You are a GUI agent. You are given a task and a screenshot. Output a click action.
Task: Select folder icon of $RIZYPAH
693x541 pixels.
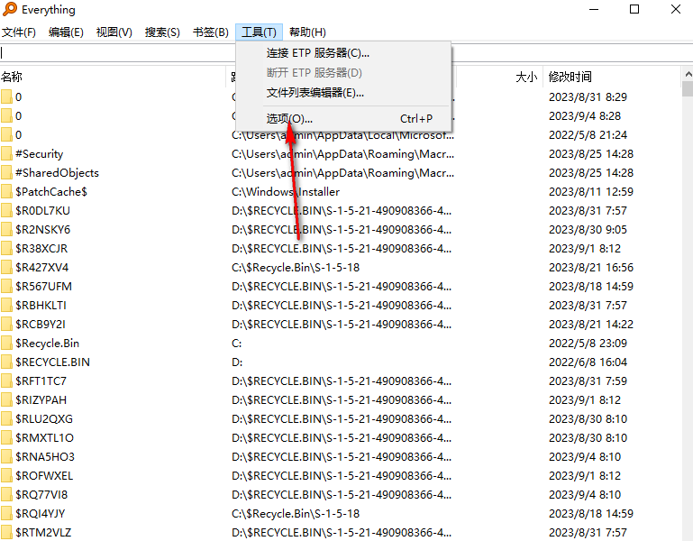coord(6,400)
